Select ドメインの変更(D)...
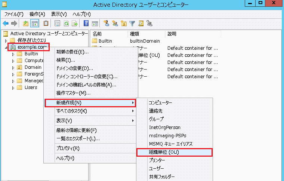Image resolution: width=284 pixels, height=181 pixels. tap(90, 68)
